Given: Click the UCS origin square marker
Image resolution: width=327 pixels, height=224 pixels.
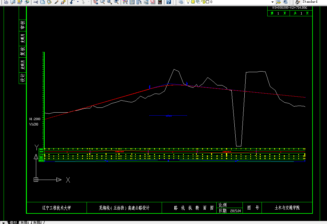Looking at the screenshot, I should (x=36, y=180).
